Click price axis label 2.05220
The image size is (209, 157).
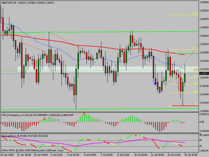pos(204,11)
